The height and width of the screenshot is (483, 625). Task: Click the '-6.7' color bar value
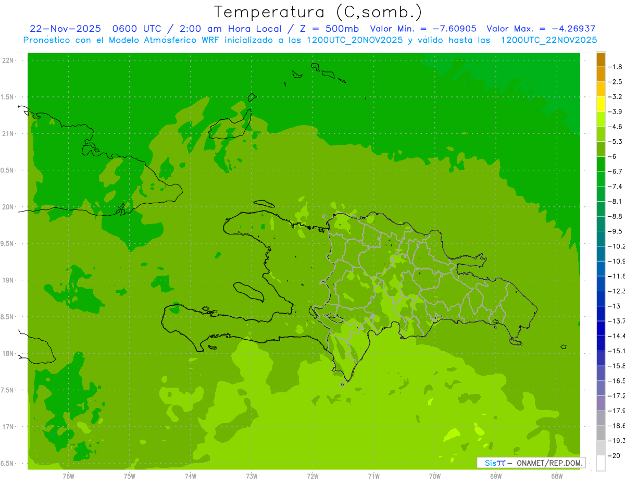pos(616,171)
